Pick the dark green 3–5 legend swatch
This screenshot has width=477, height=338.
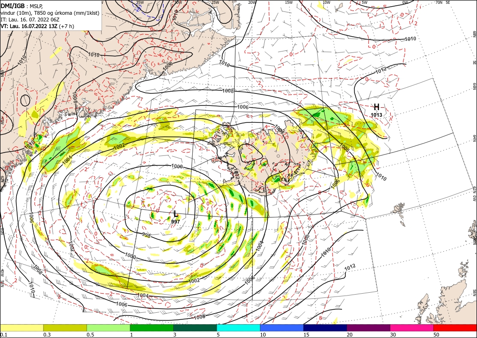[x=195, y=328]
